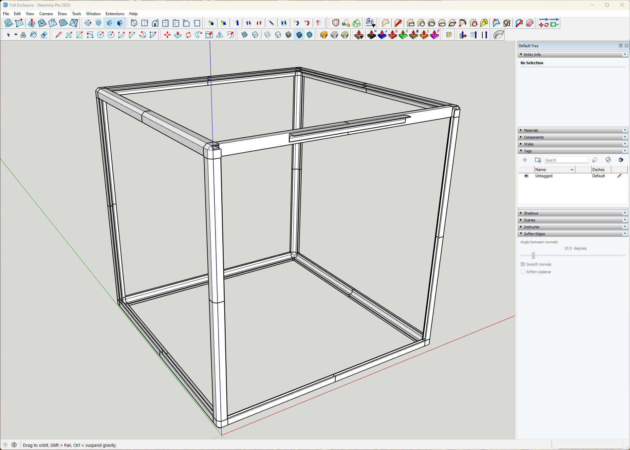Pick the Eraser tool

pyautogui.click(x=44, y=35)
